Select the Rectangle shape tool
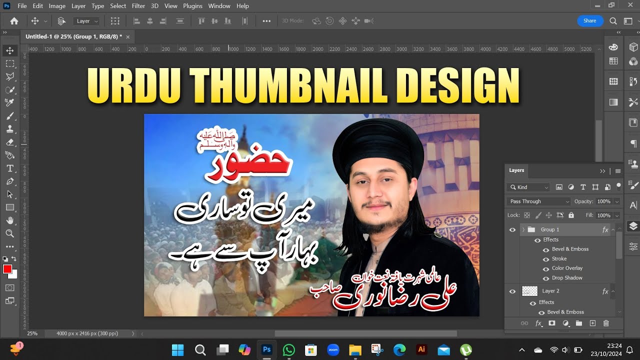This screenshot has width=640, height=360. point(9,207)
